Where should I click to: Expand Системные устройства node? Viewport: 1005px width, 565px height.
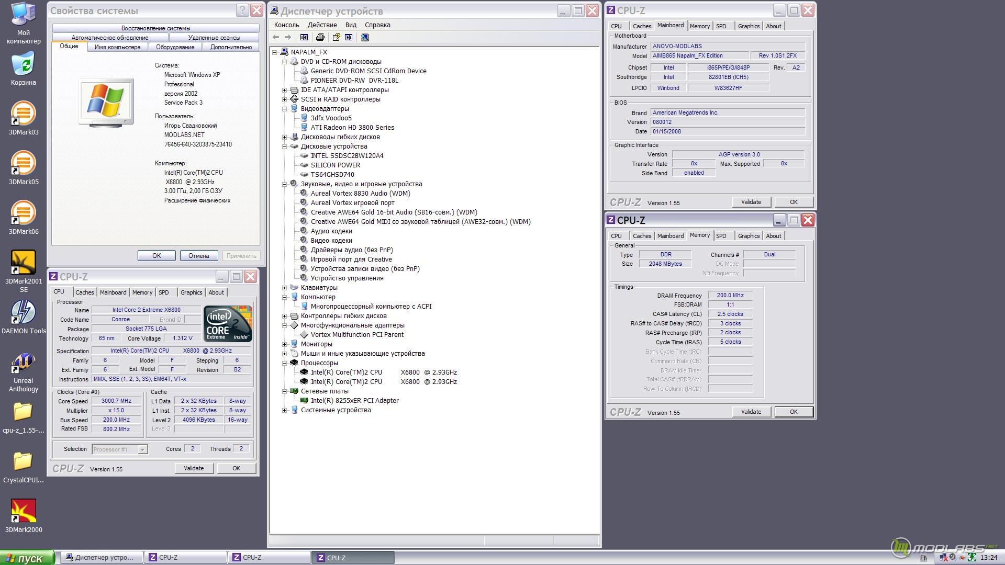click(285, 410)
